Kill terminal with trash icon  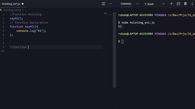pos(185,4)
